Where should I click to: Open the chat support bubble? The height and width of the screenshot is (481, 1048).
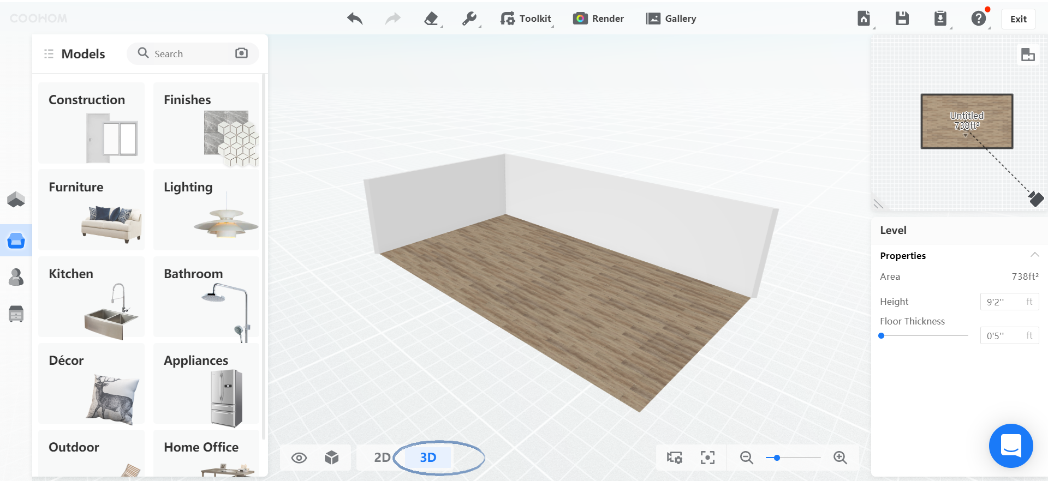pyautogui.click(x=1010, y=446)
